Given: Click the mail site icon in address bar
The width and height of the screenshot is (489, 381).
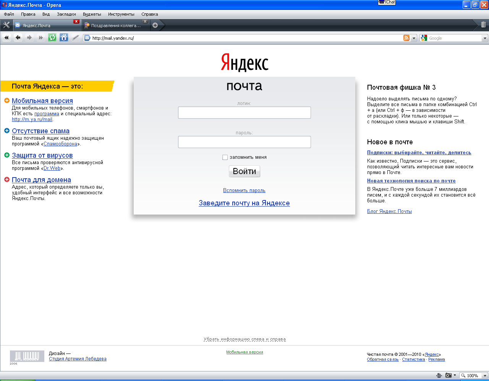Looking at the screenshot, I should pos(87,38).
